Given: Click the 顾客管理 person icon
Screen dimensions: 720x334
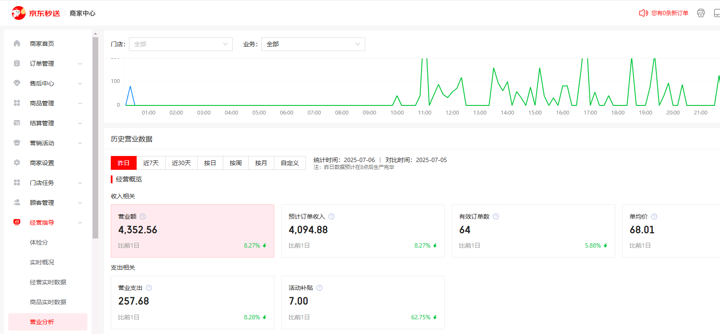Looking at the screenshot, I should coord(17,202).
